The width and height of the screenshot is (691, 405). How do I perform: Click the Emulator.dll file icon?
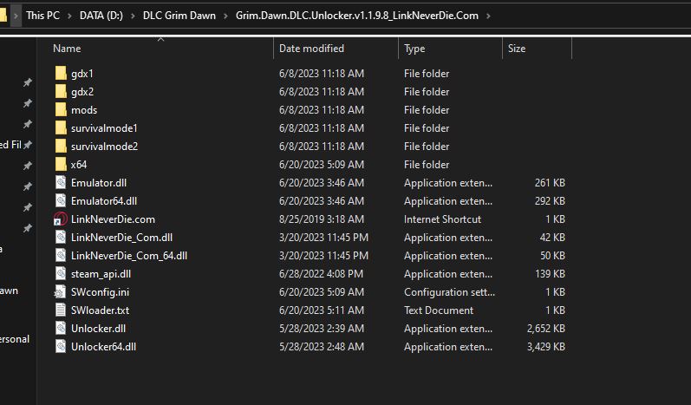(x=61, y=182)
